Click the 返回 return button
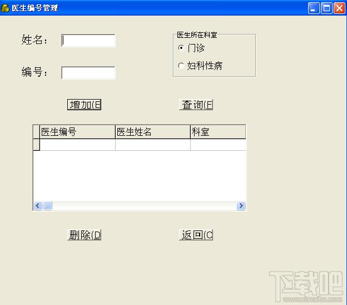 pyautogui.click(x=196, y=235)
